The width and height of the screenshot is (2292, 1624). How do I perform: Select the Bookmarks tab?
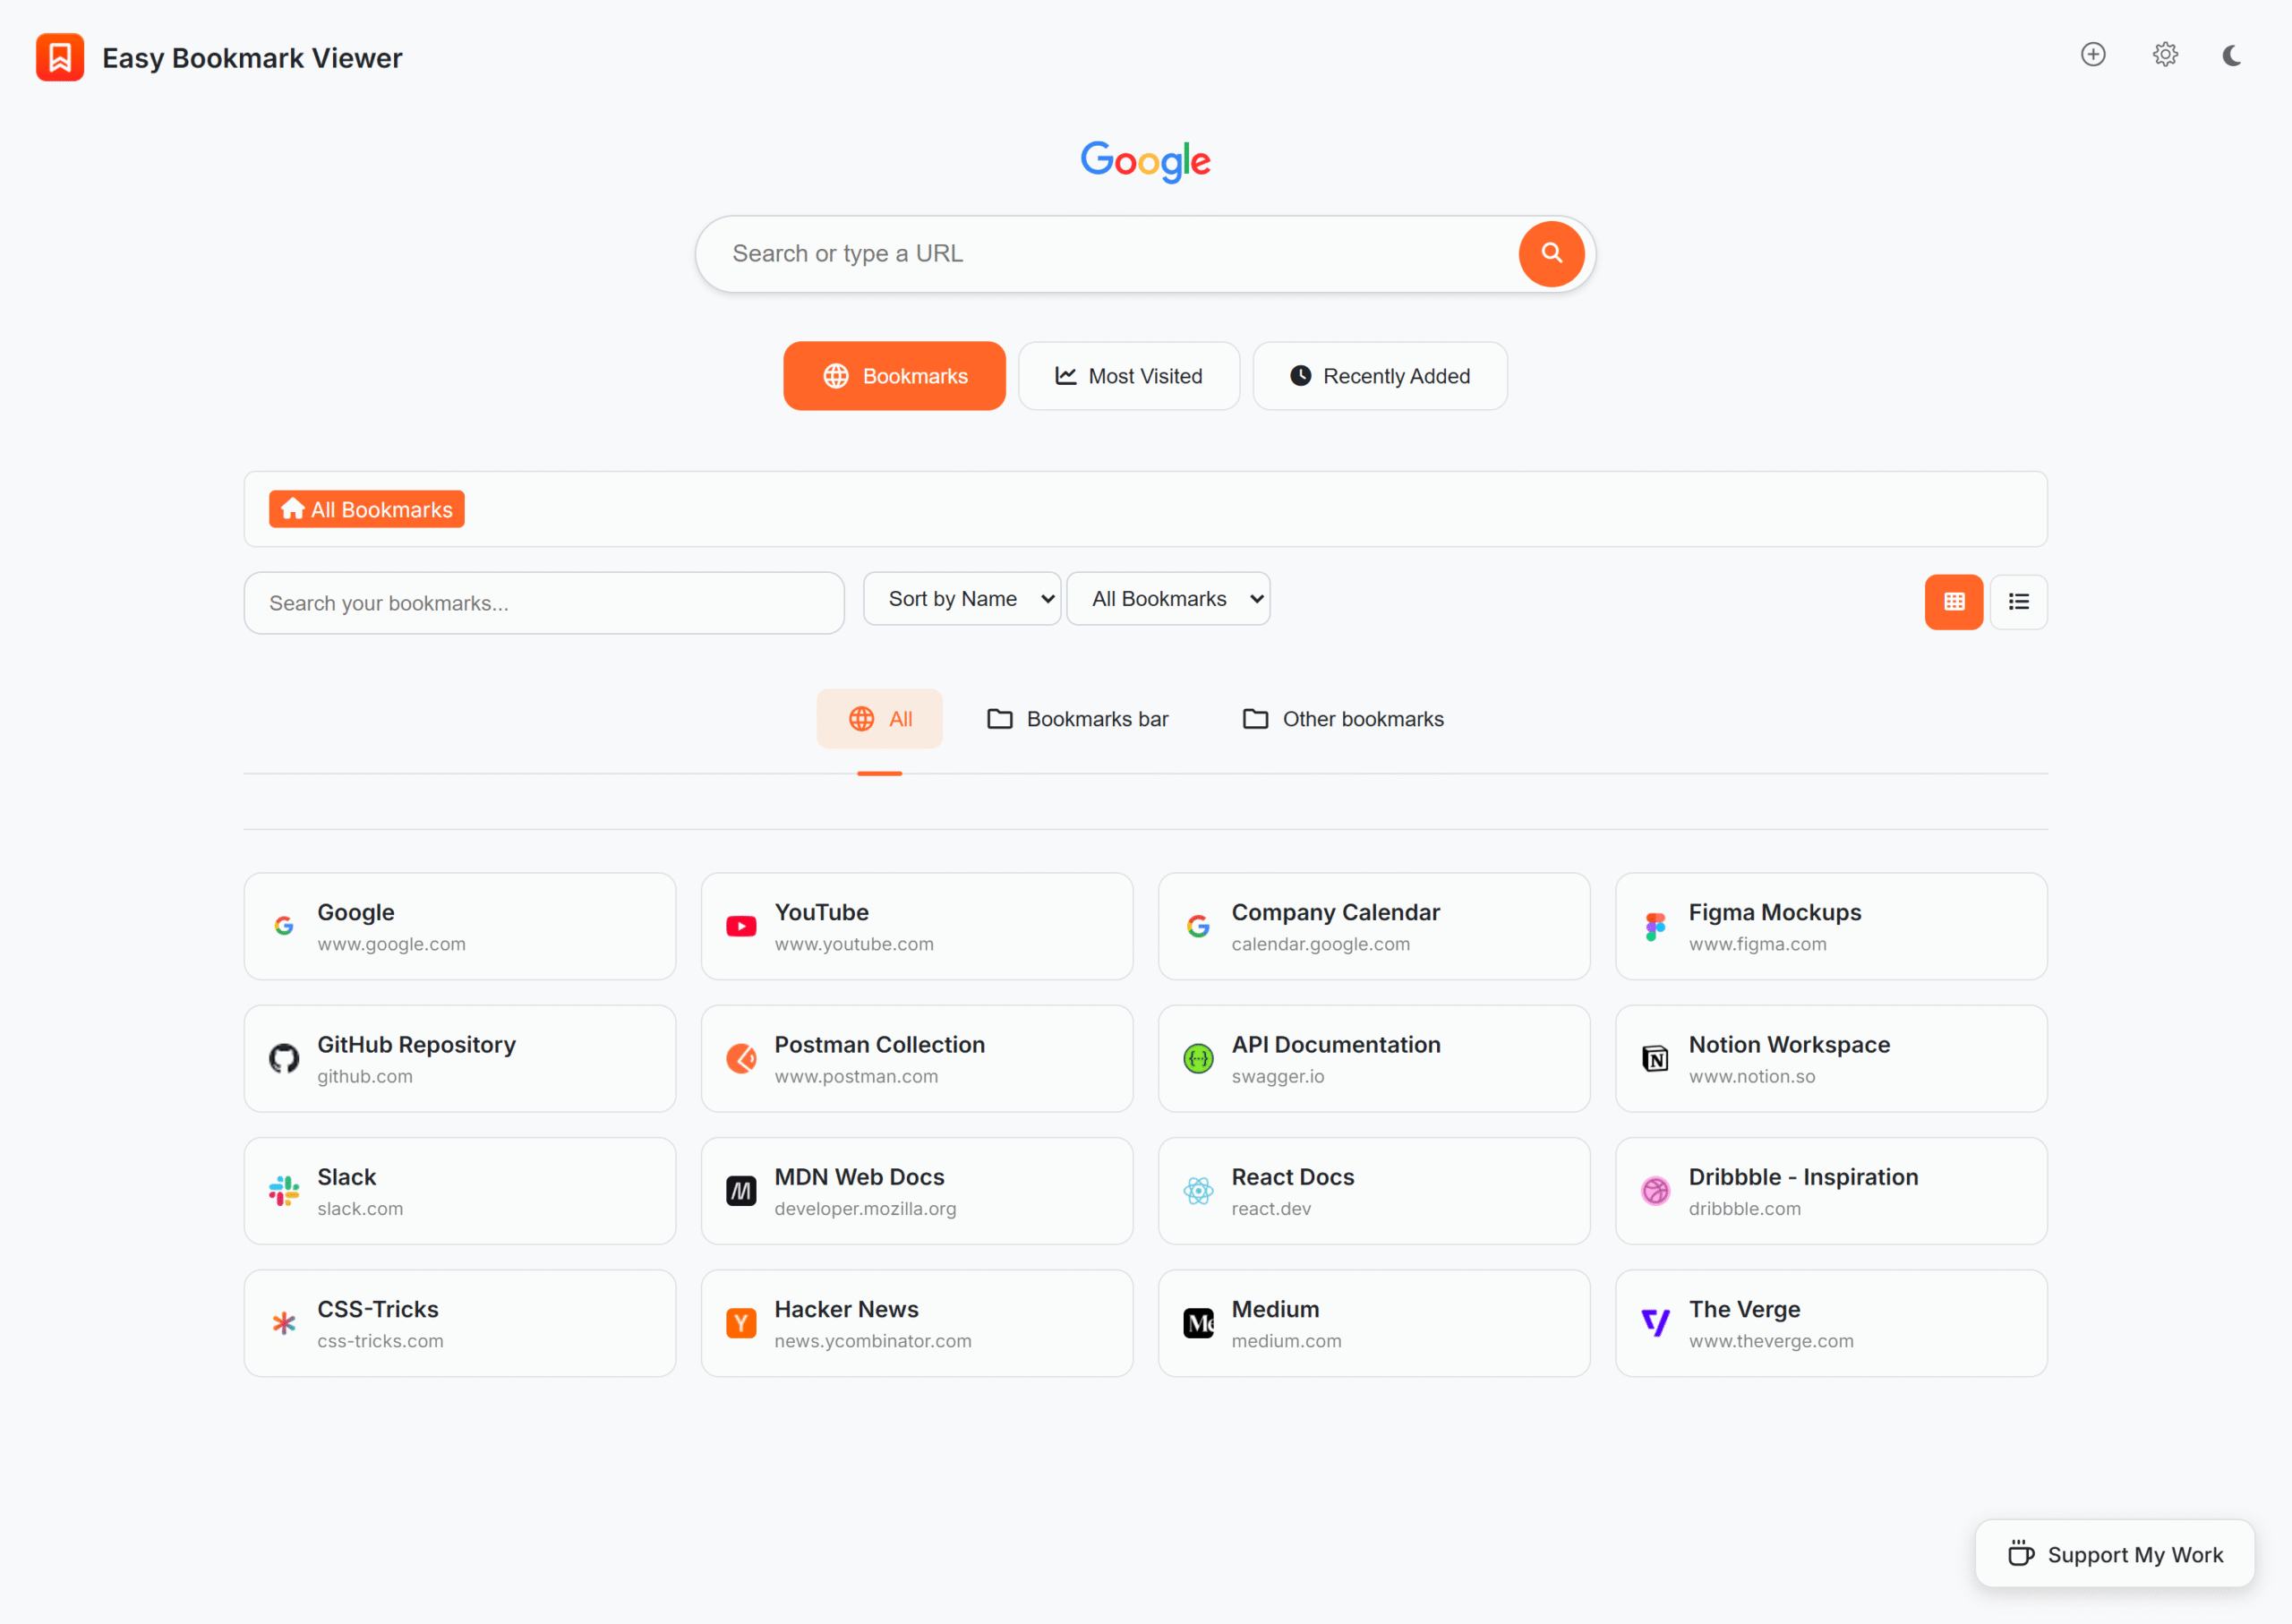tap(894, 376)
